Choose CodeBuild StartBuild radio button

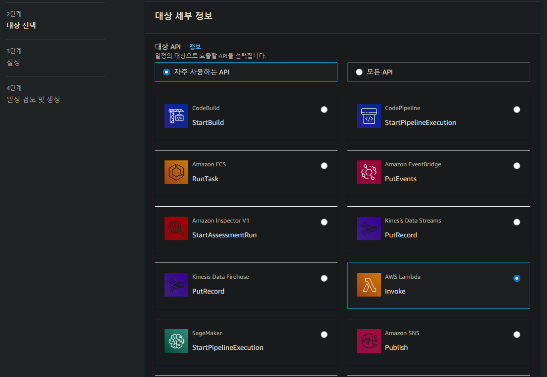tap(324, 110)
